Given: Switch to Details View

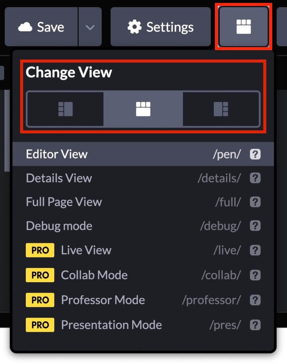Looking at the screenshot, I should 143,178.
